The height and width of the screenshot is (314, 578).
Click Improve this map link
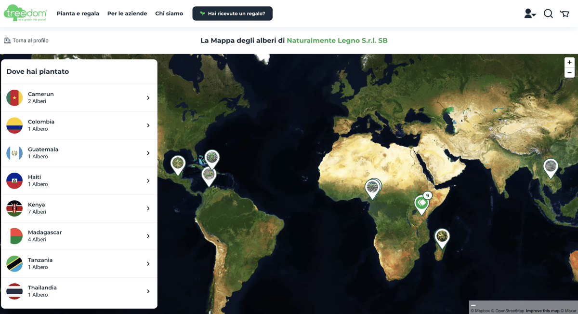542,311
